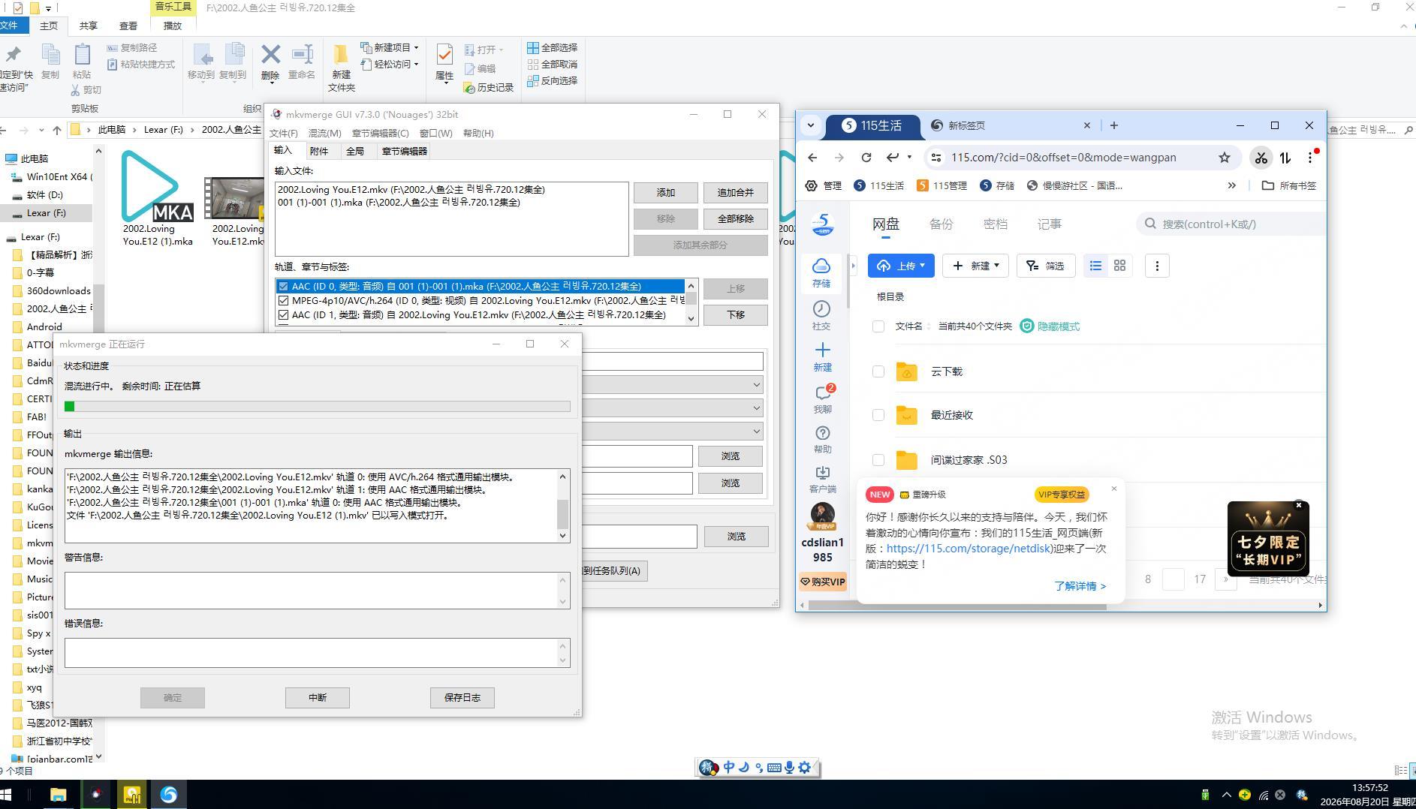Tick the 115 select-all 文件名 checkbox
This screenshot has height=809, width=1416.
(878, 326)
